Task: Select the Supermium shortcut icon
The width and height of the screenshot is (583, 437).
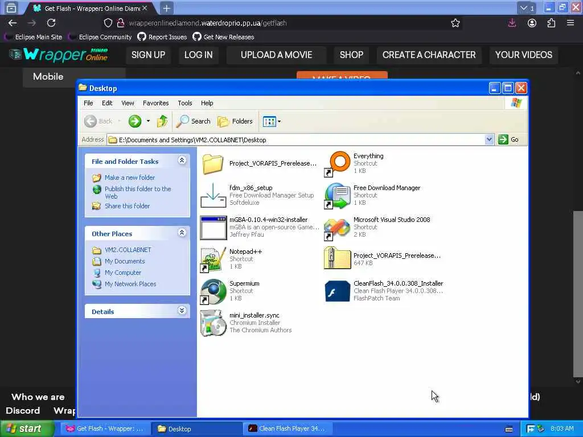Action: tap(213, 291)
